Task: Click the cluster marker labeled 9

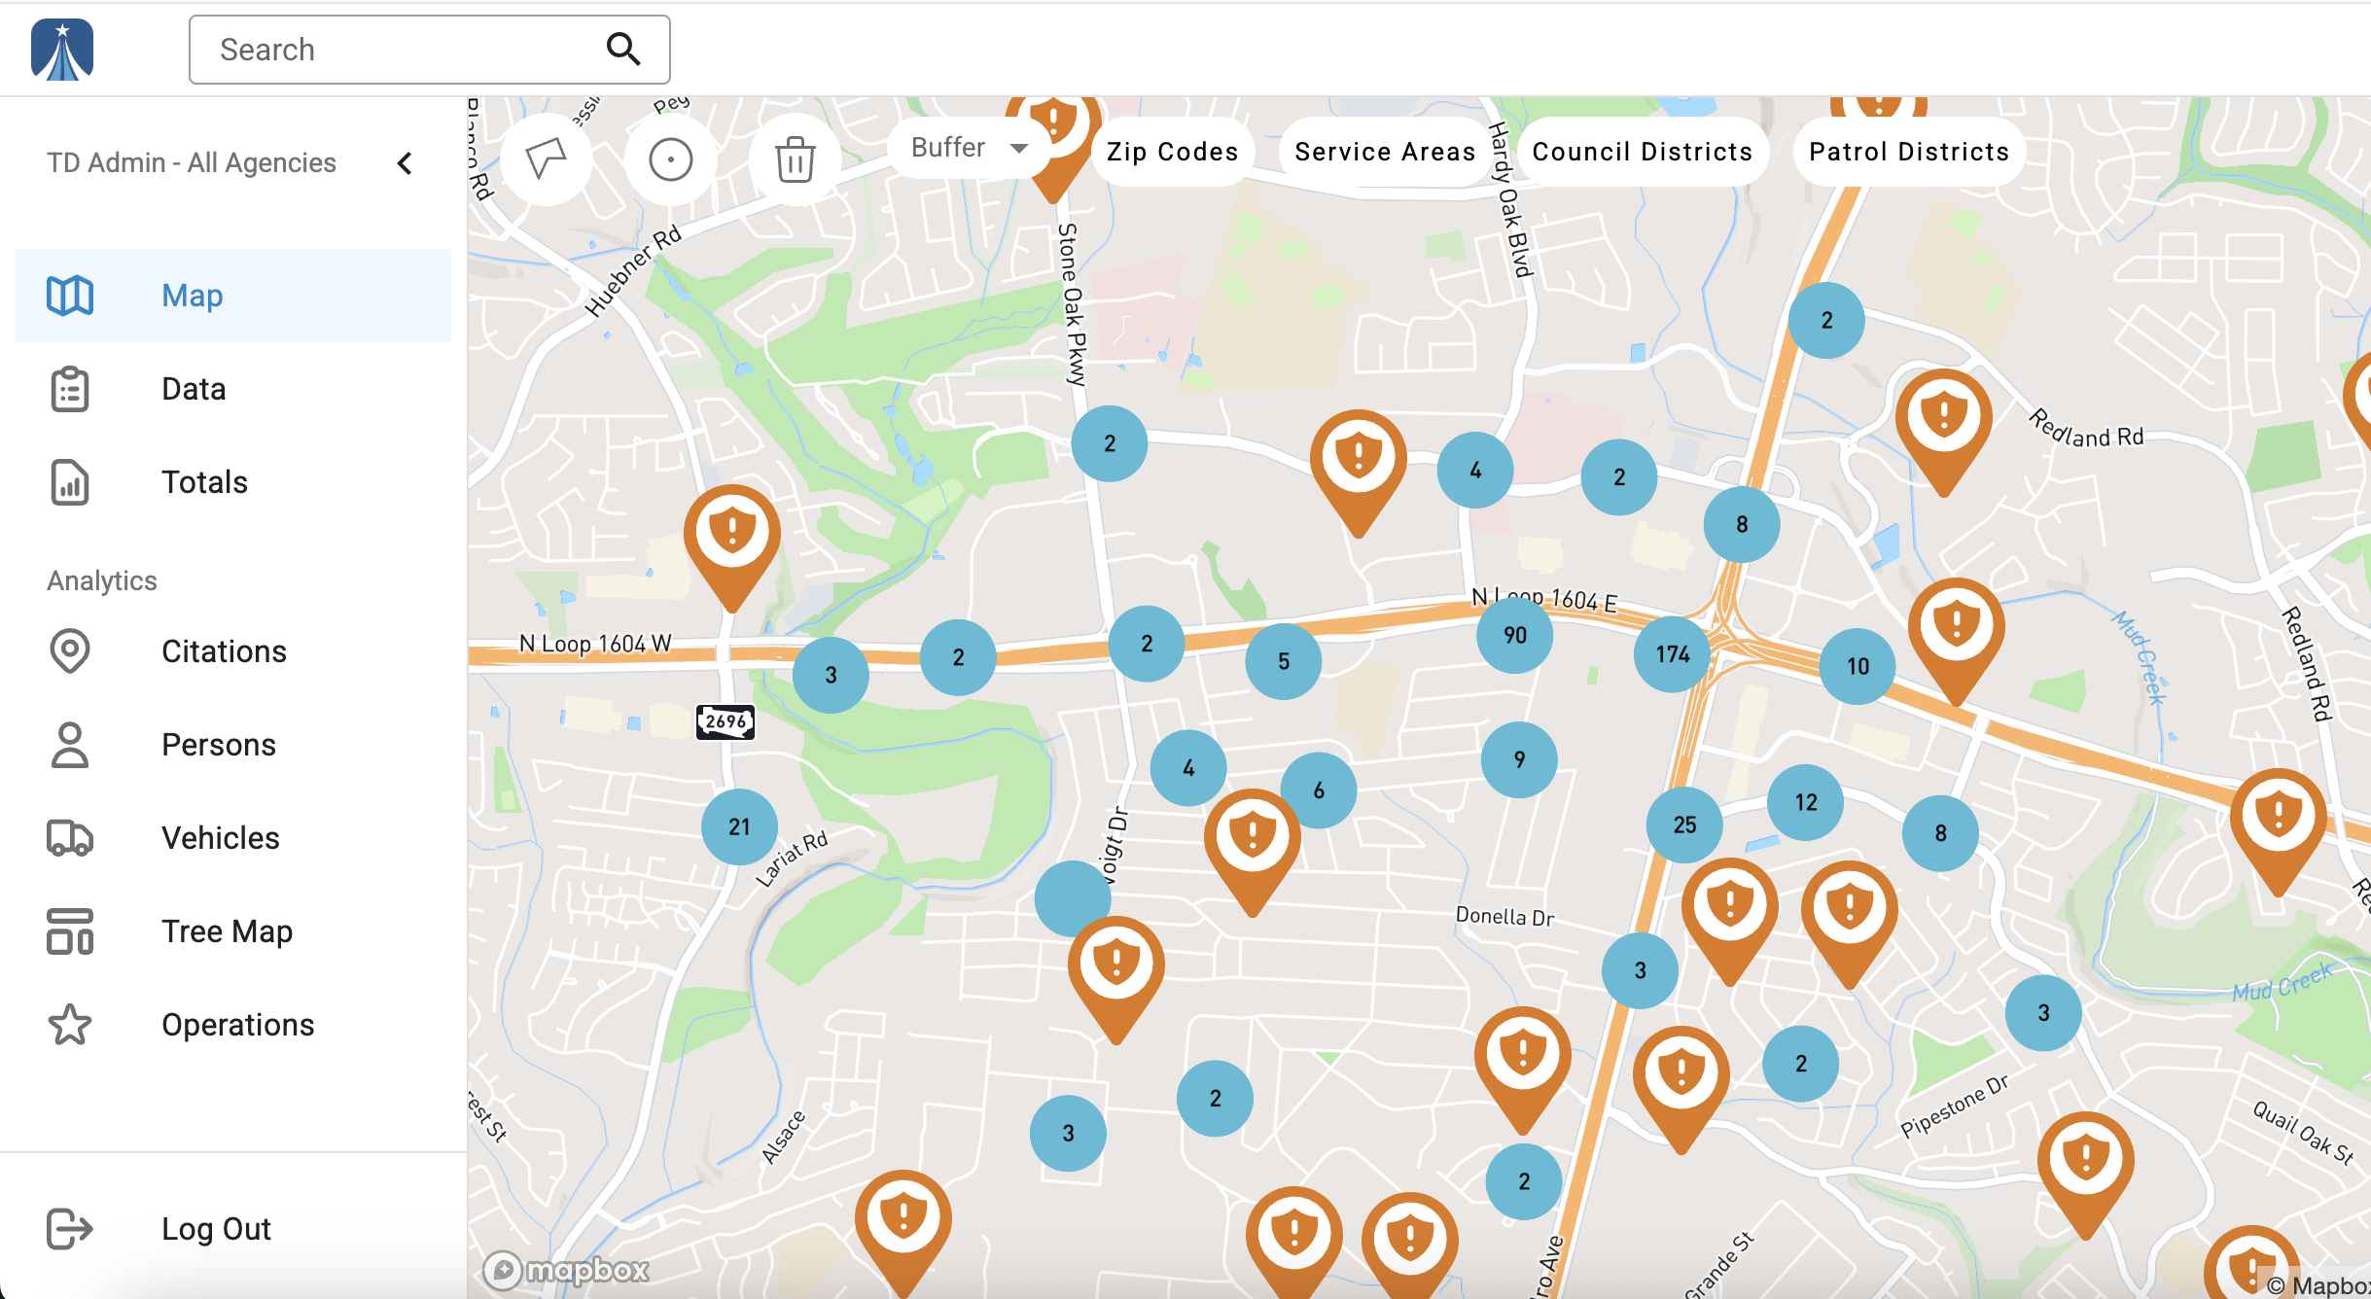Action: [1519, 759]
